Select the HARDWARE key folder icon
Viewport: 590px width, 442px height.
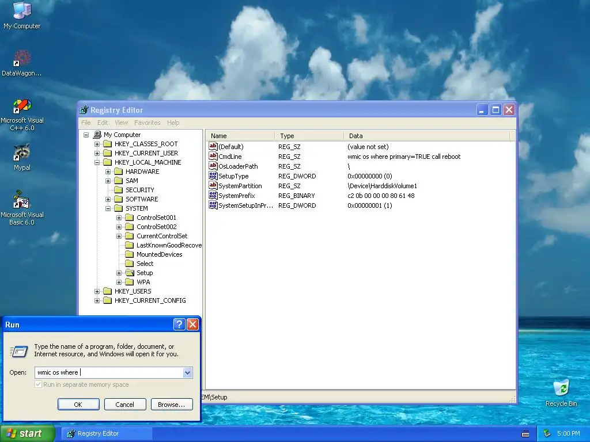pyautogui.click(x=119, y=172)
